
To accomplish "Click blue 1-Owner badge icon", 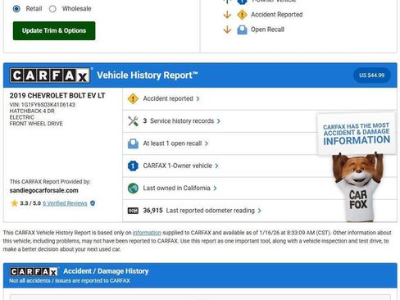I will 133,166.
